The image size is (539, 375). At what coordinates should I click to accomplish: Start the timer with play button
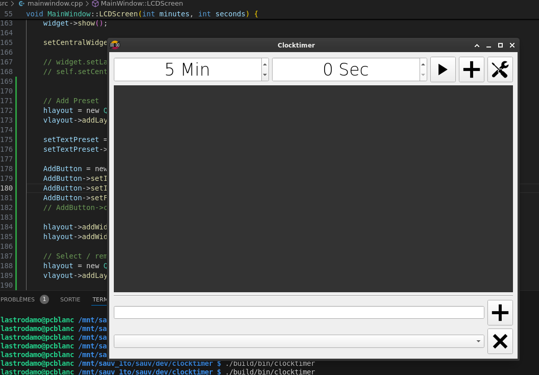[443, 69]
